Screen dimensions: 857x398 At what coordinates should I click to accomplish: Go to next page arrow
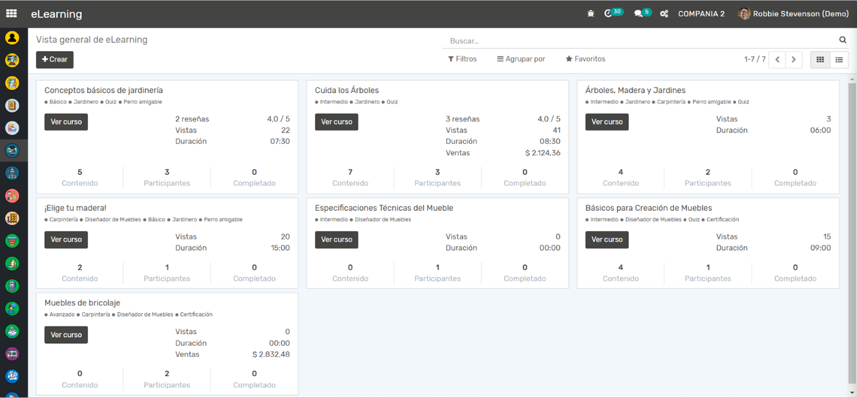(x=793, y=59)
